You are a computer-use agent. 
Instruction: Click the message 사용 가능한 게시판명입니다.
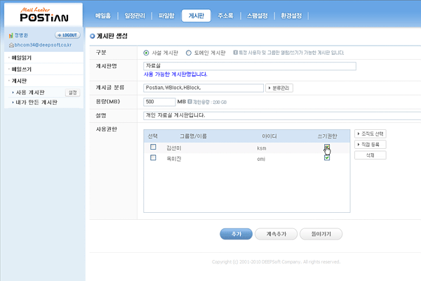pyautogui.click(x=175, y=74)
